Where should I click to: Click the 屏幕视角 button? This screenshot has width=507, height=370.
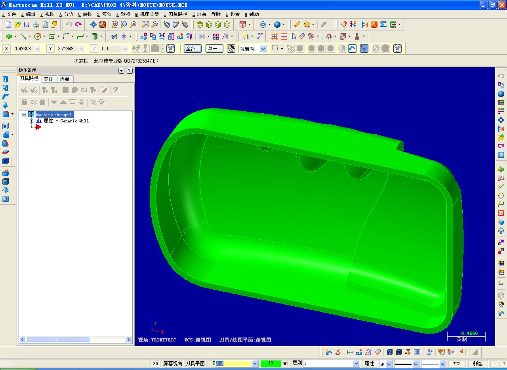click(x=173, y=364)
